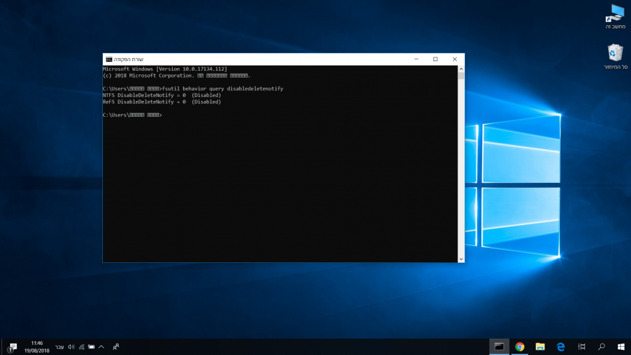
Task: Switch input language indicator עבר
Action: pyautogui.click(x=59, y=347)
